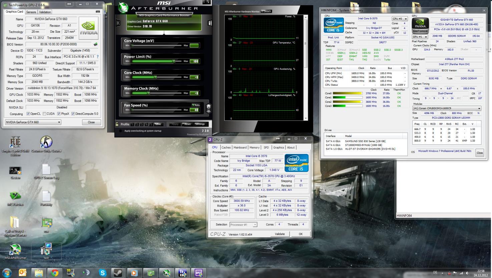Toggle Auto fan speed in Afterburner
The image size is (492, 278).
click(196, 105)
